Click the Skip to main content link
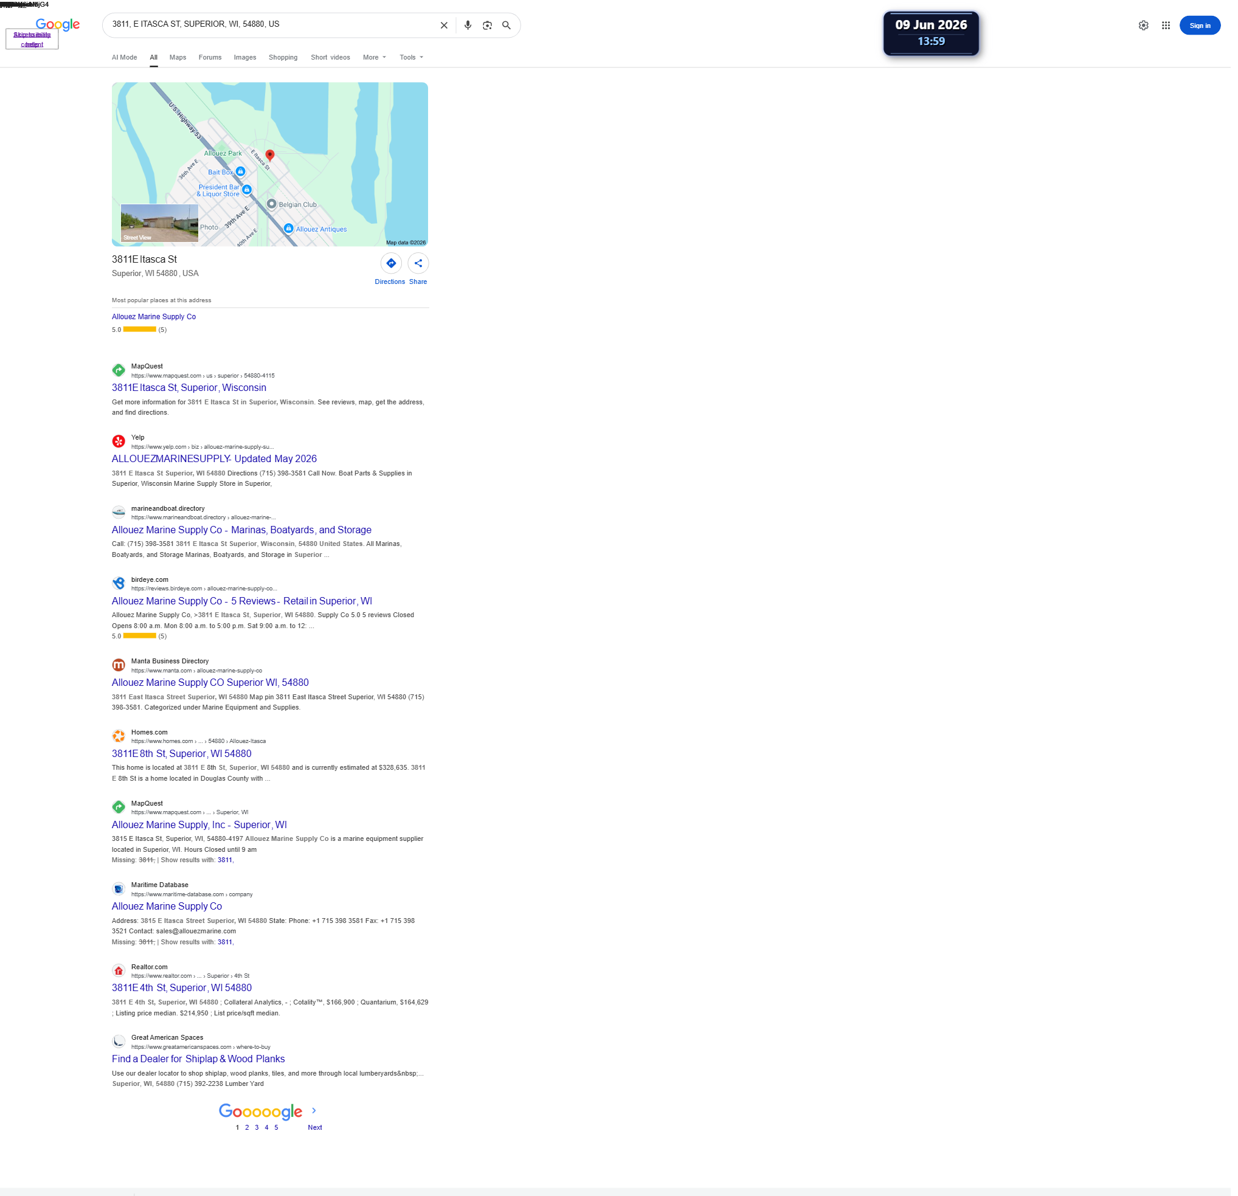Image resolution: width=1238 pixels, height=1196 pixels. 32,39
